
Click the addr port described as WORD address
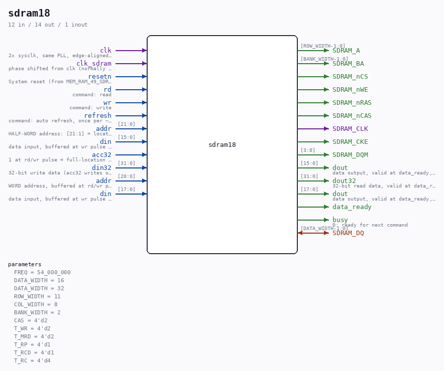point(103,180)
